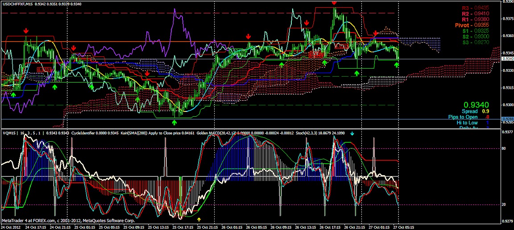Select the leftmost green up arrow
The height and width of the screenshot is (230, 514).
point(13,94)
